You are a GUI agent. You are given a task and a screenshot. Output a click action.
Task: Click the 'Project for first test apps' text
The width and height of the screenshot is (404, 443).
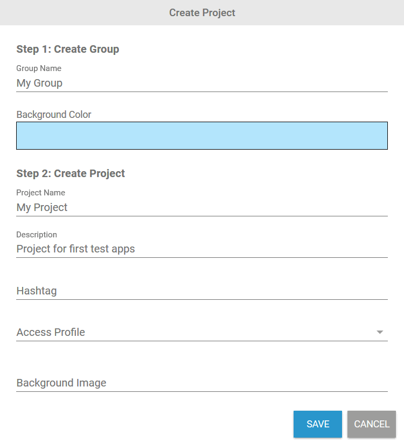pyautogui.click(x=75, y=249)
